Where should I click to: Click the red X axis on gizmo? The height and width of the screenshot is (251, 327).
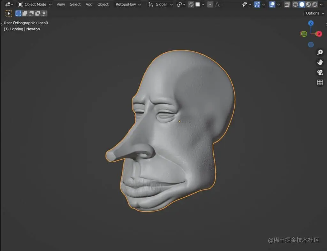(x=319, y=34)
